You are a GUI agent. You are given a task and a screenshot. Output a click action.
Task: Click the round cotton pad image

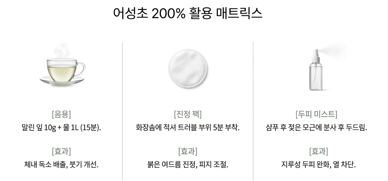tap(188, 68)
